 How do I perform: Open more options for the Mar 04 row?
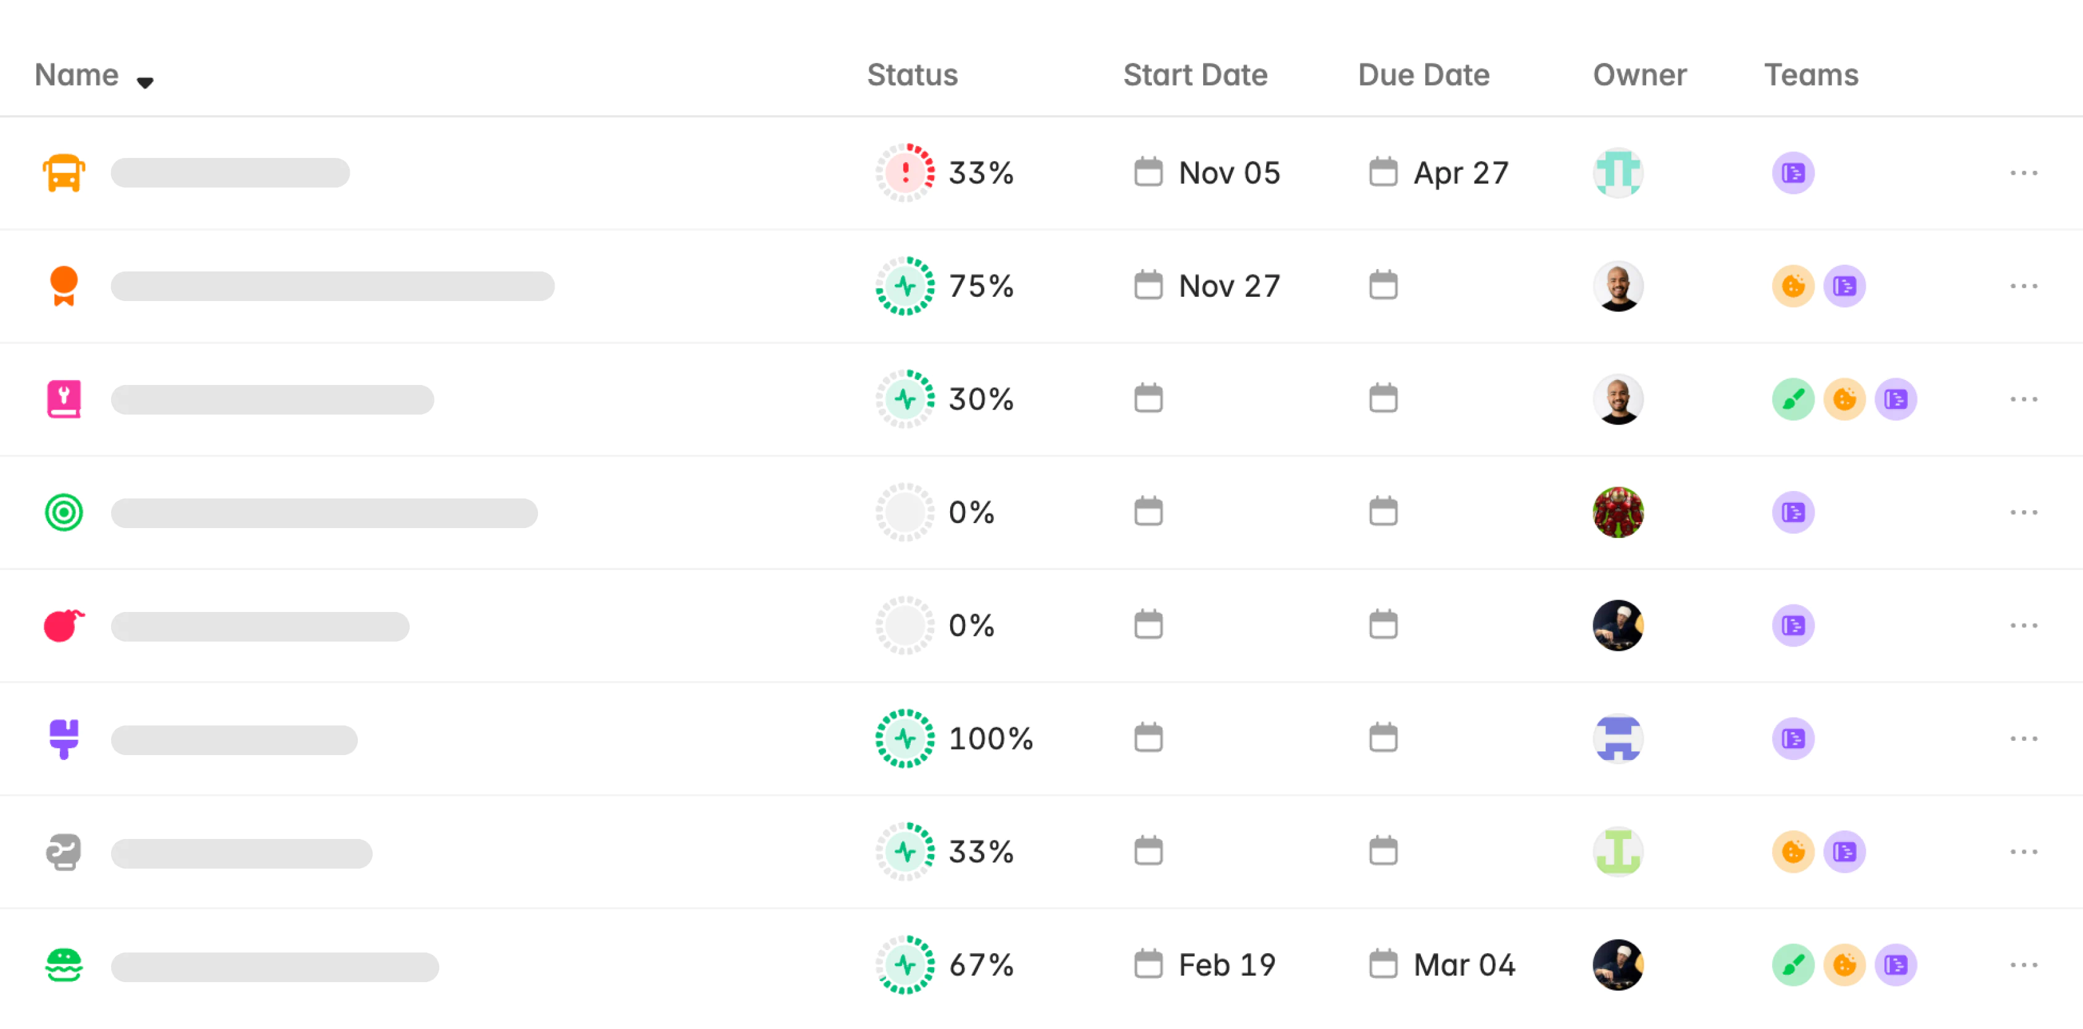[x=2023, y=964]
